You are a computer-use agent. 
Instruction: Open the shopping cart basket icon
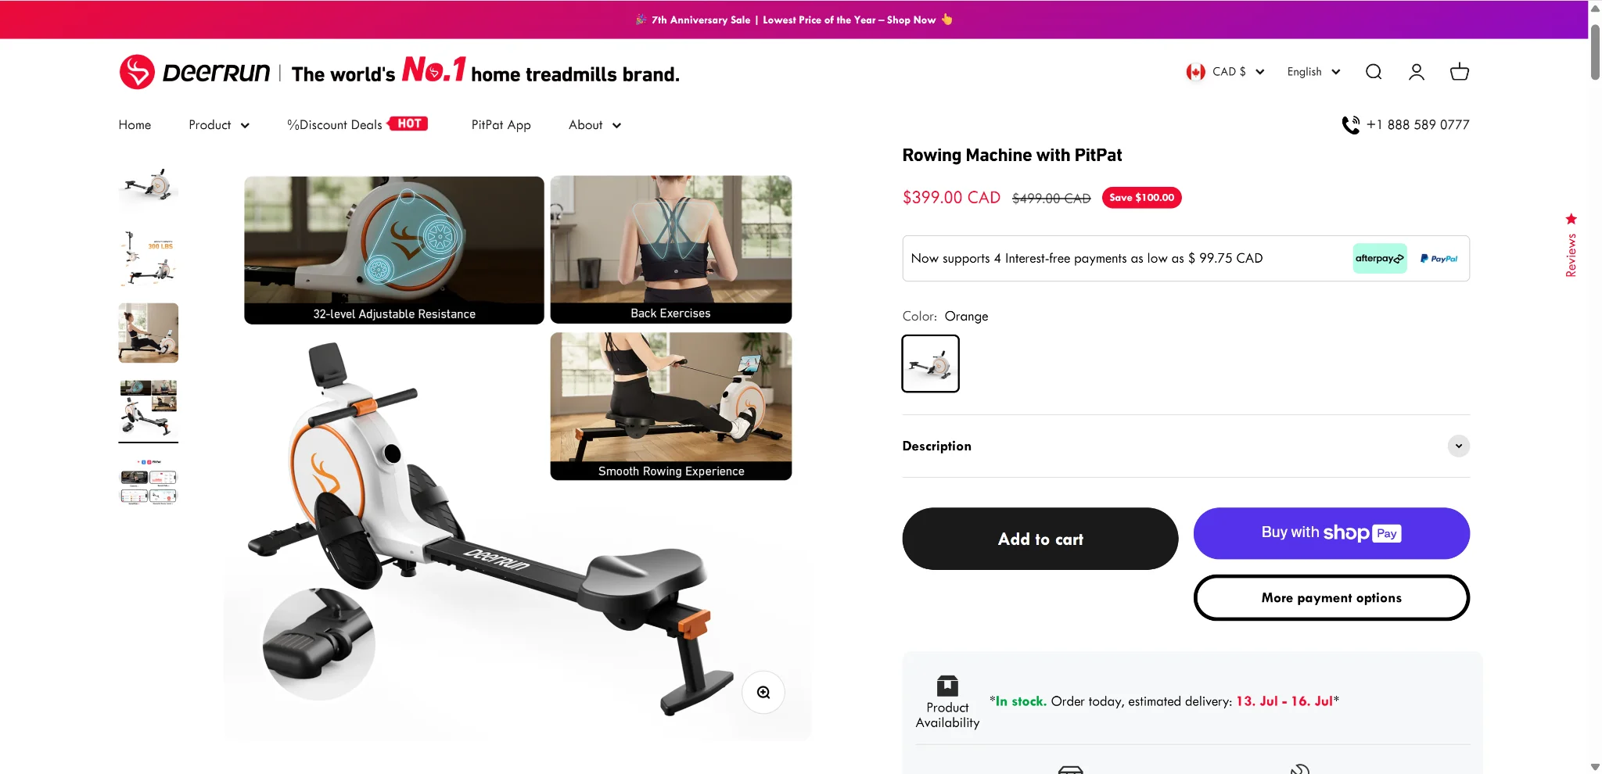pyautogui.click(x=1460, y=72)
